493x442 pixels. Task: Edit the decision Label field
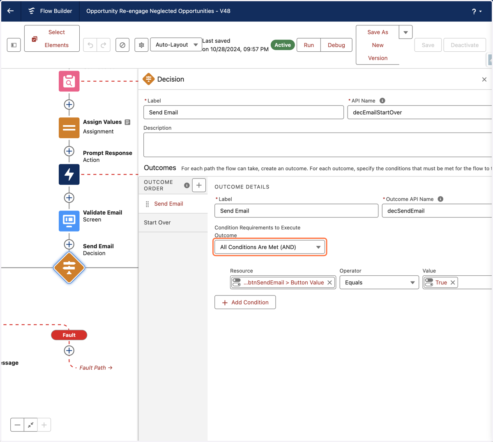[244, 112]
